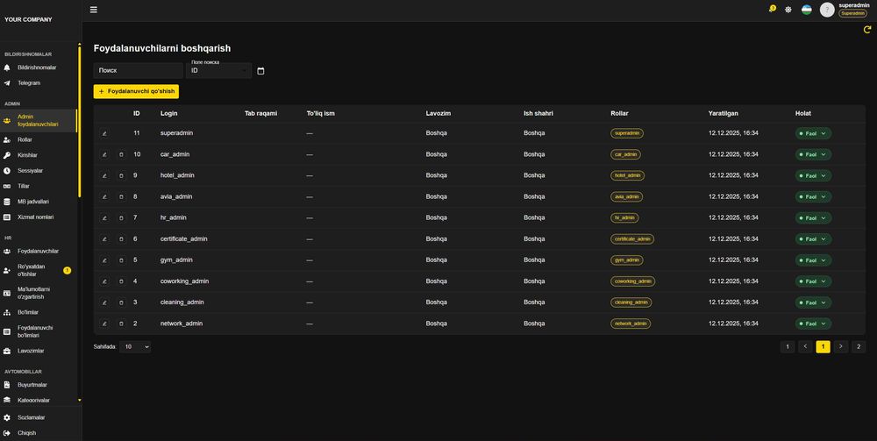Screen dimensions: 877x441
Task: Open Faol status dropdown for network_admin
Action: point(813,324)
